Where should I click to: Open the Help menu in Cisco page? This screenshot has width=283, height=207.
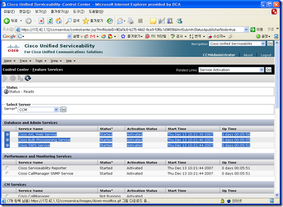coord(70,61)
